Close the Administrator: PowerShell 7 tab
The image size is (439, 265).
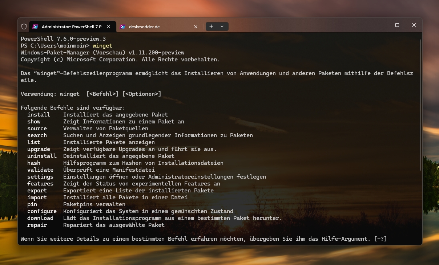point(109,26)
